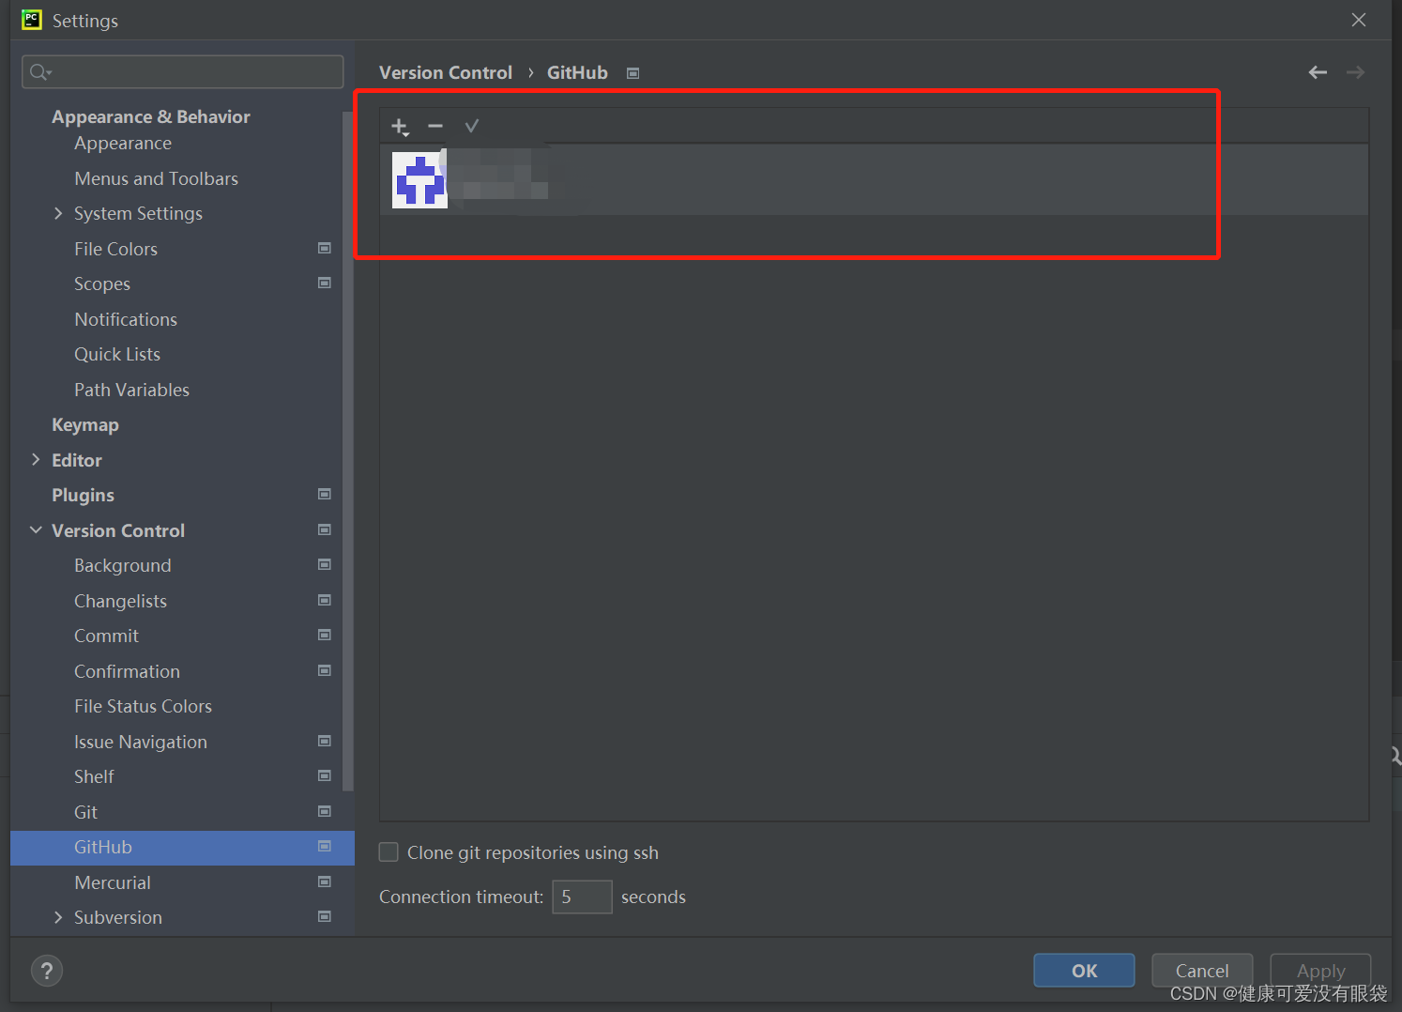The image size is (1402, 1012).
Task: Go forward using the right arrow
Action: tap(1355, 72)
